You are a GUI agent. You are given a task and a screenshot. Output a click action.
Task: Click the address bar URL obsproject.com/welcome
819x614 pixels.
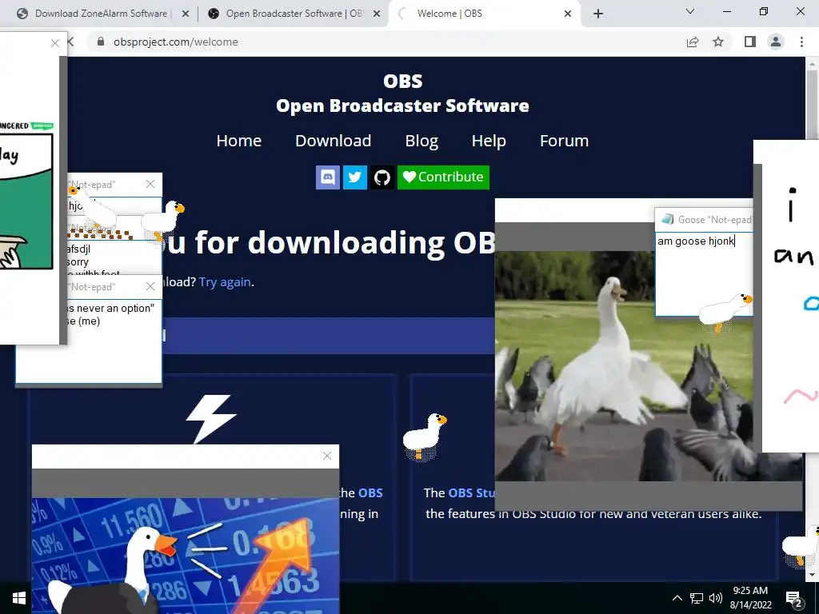pyautogui.click(x=175, y=42)
